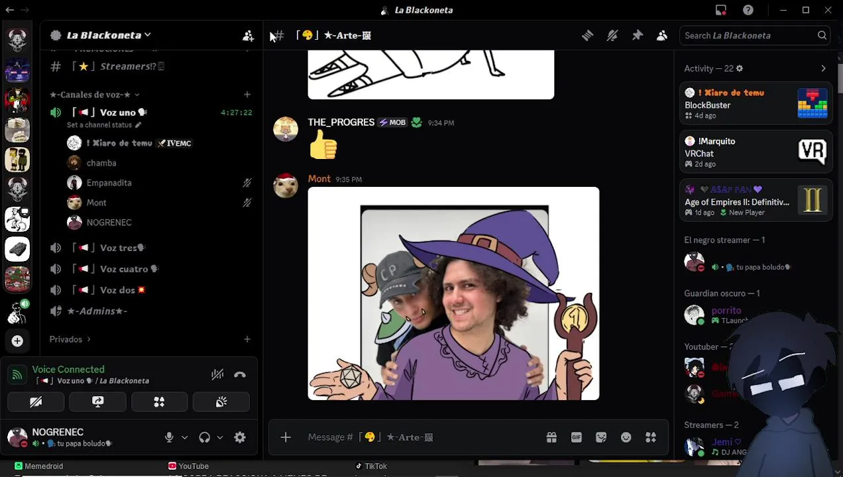The height and width of the screenshot is (477, 843).
Task: Open the soundboard
Action: (221, 401)
